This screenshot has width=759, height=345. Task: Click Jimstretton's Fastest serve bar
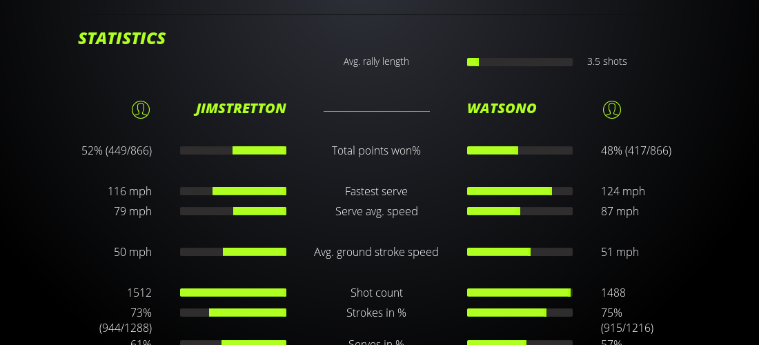coord(233,191)
